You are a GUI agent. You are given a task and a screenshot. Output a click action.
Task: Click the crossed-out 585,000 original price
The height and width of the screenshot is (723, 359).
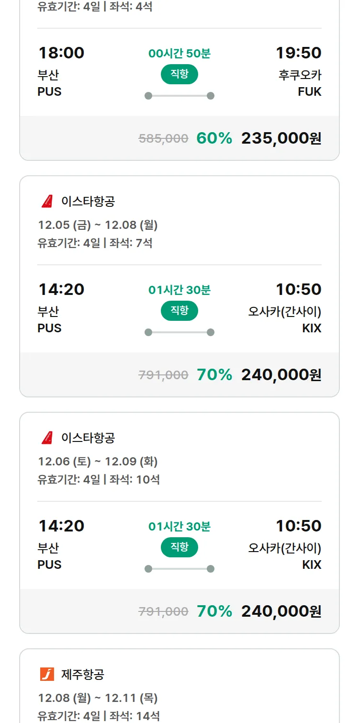click(x=163, y=139)
